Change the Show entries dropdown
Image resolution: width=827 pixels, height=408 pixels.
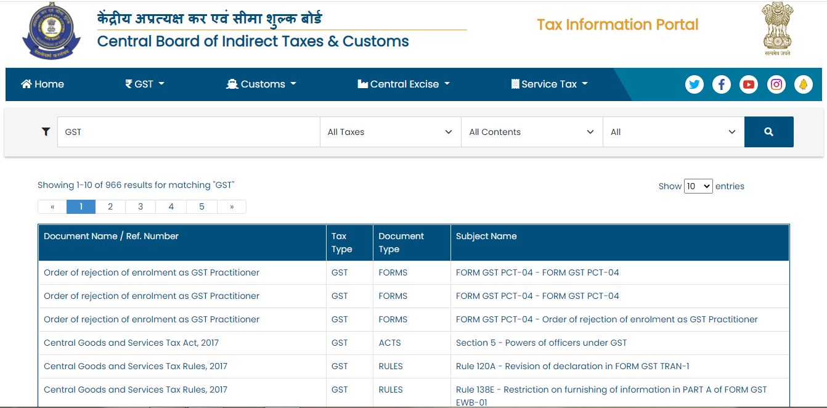(x=698, y=186)
